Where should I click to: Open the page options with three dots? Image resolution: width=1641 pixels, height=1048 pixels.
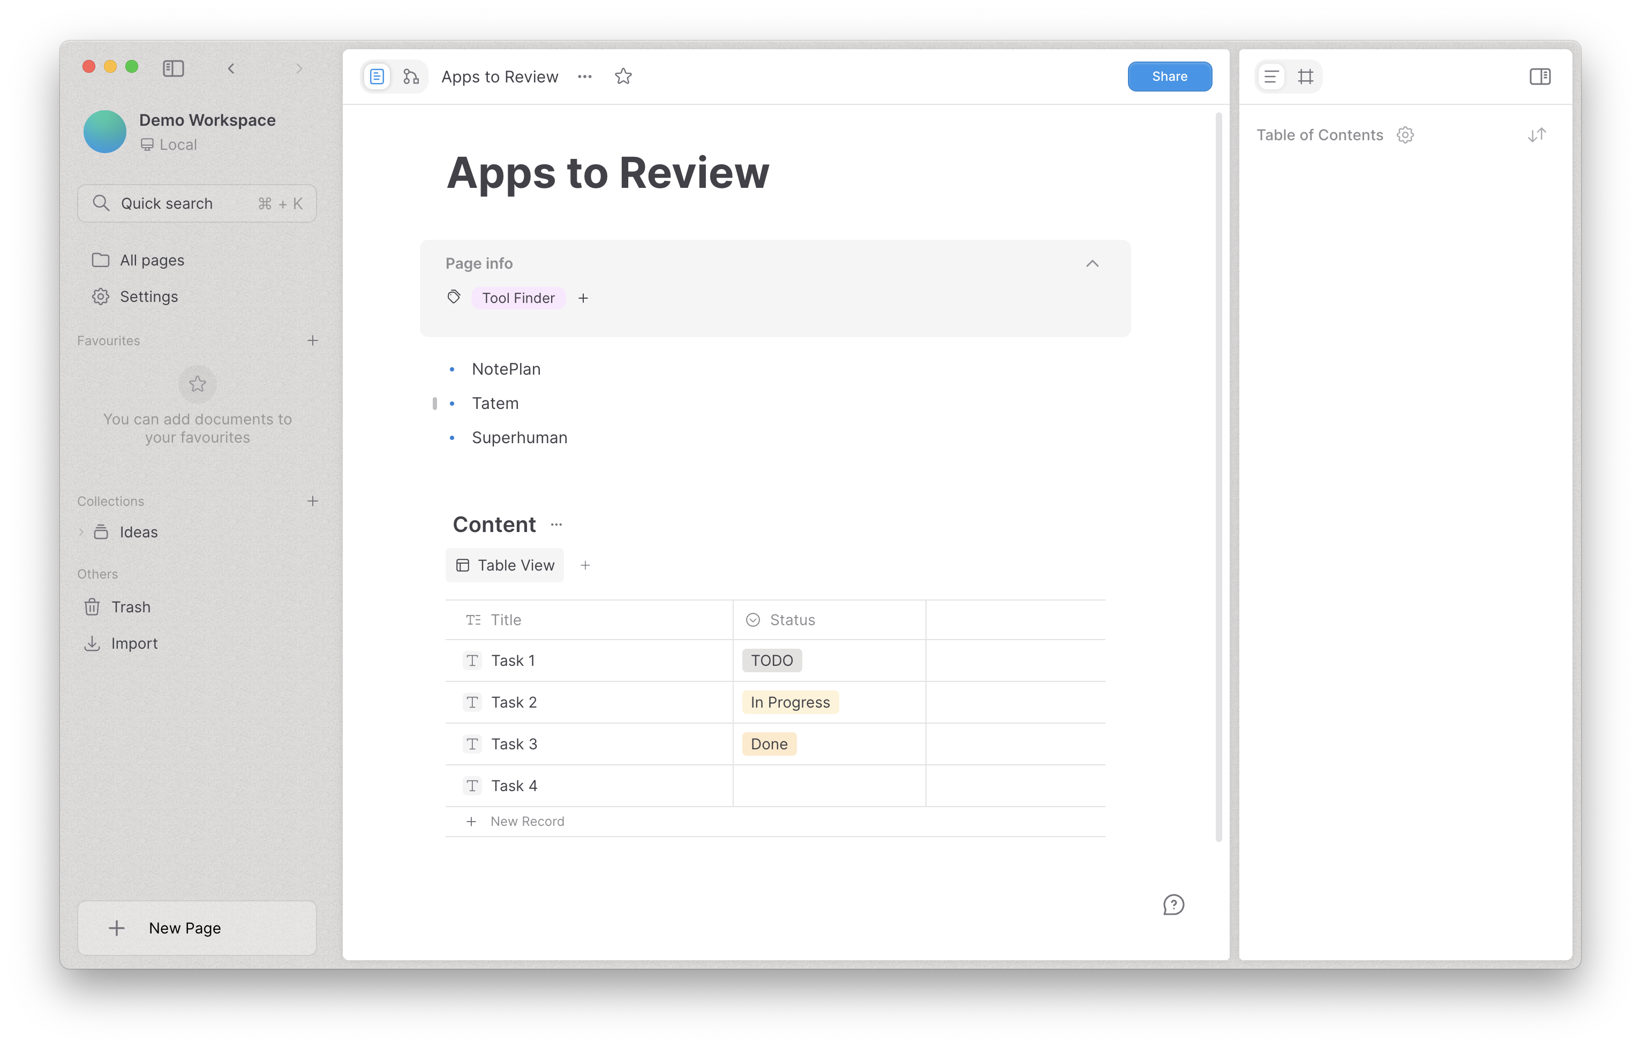[585, 76]
